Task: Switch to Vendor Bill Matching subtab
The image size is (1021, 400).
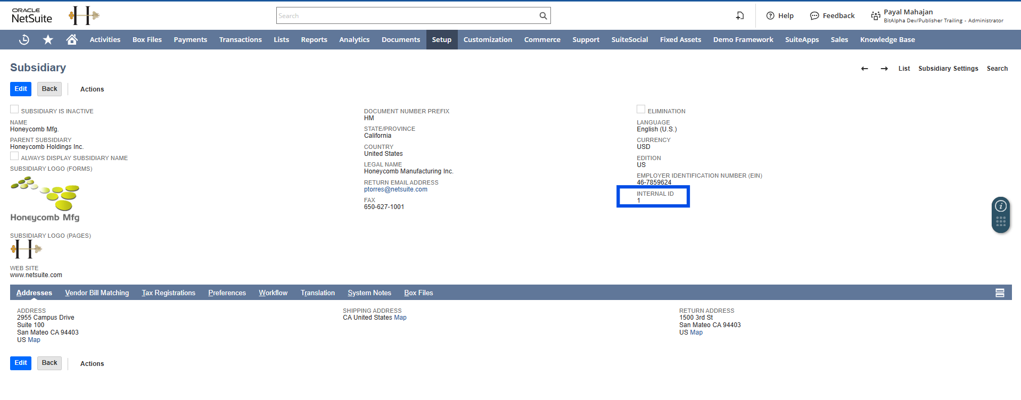Action: (97, 293)
